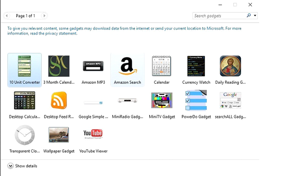Select the MiniTV Gadget test-pattern icon
The width and height of the screenshot is (287, 176).
click(x=162, y=101)
